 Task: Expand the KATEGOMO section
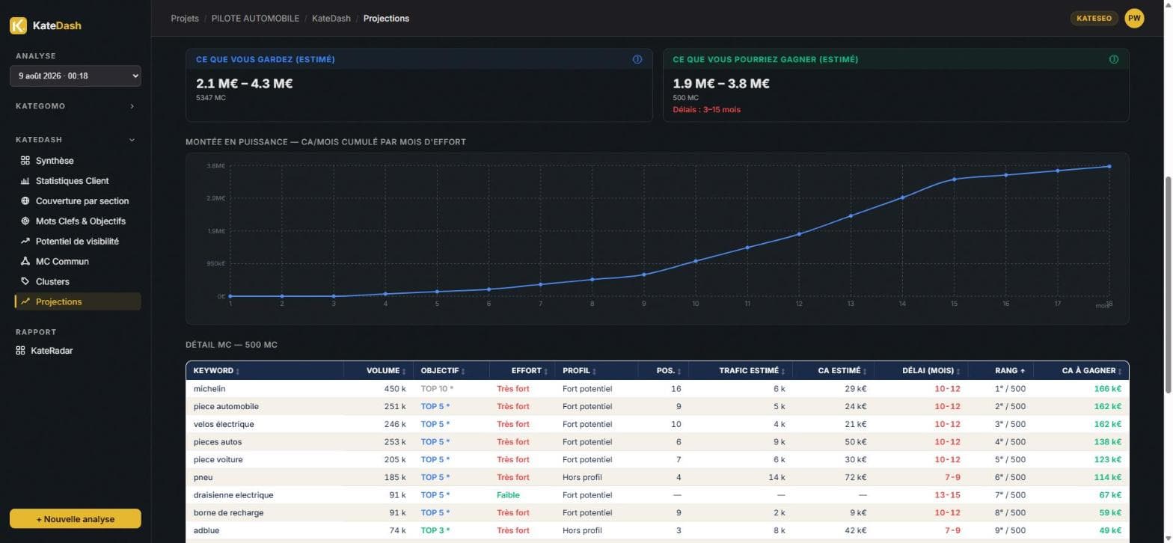(x=76, y=106)
